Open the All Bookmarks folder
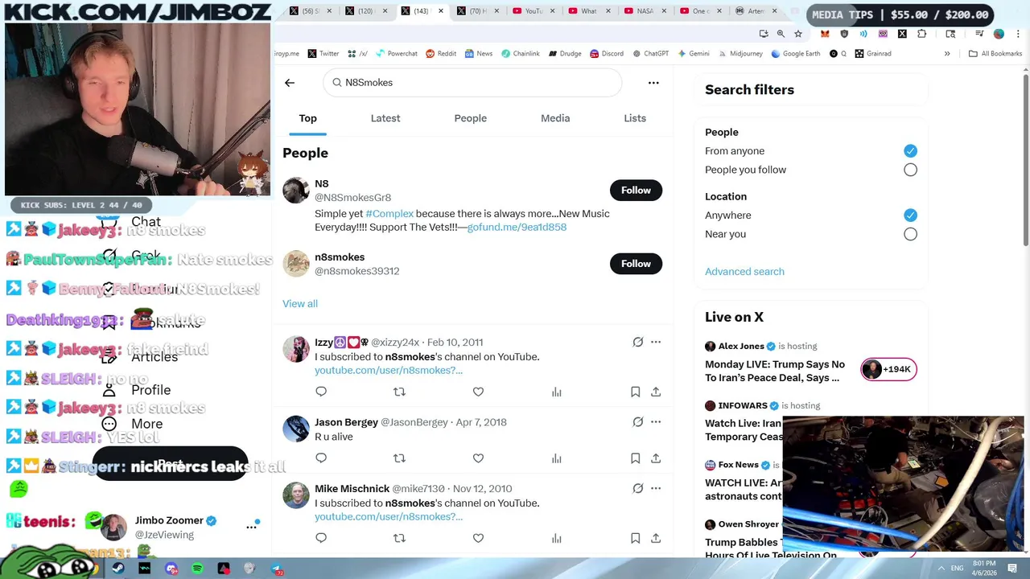Viewport: 1030px width, 579px height. click(x=995, y=54)
